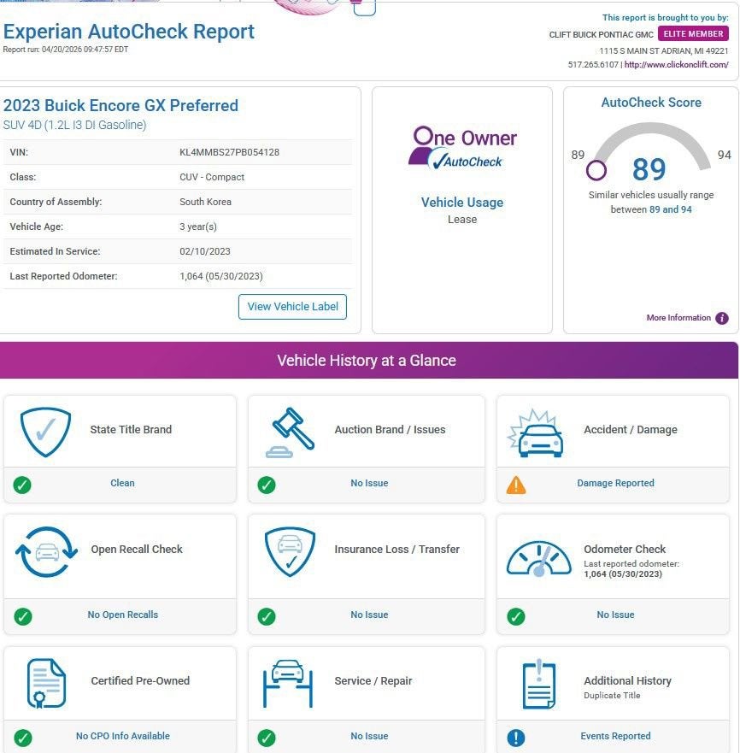Click the AutoCheck Score gauge marker
The height and width of the screenshot is (753, 740).
tap(596, 170)
